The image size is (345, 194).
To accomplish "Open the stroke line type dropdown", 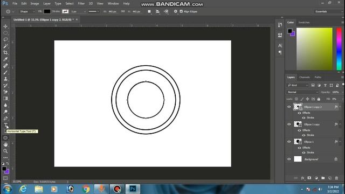I will pyautogui.click(x=94, y=11).
